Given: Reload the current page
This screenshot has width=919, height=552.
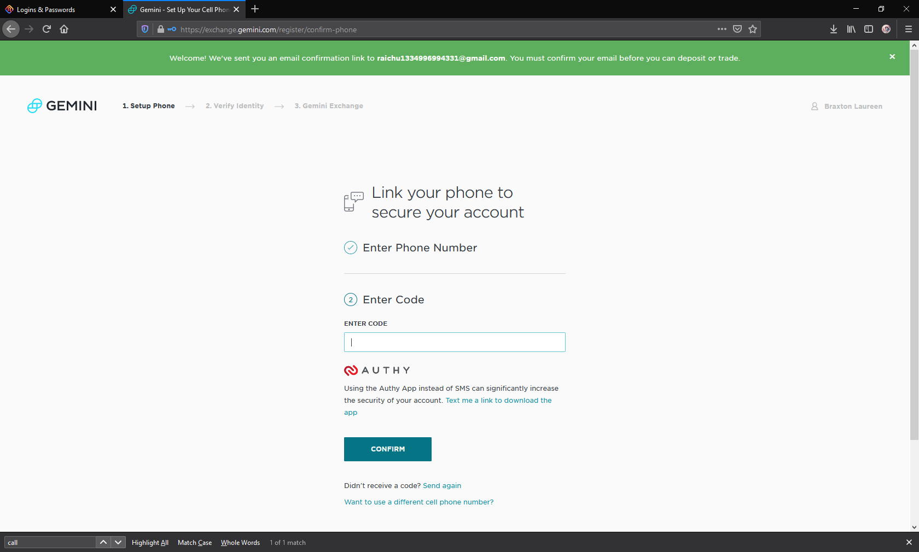Looking at the screenshot, I should (46, 29).
